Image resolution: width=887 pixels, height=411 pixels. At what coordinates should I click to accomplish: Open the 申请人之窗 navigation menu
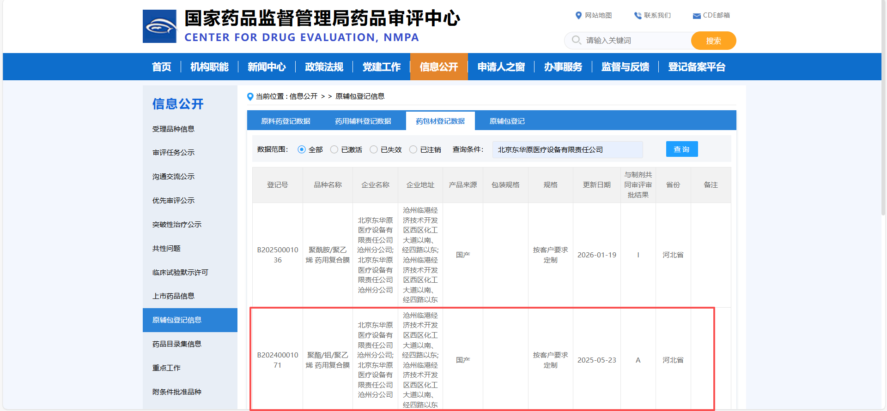[x=501, y=67]
